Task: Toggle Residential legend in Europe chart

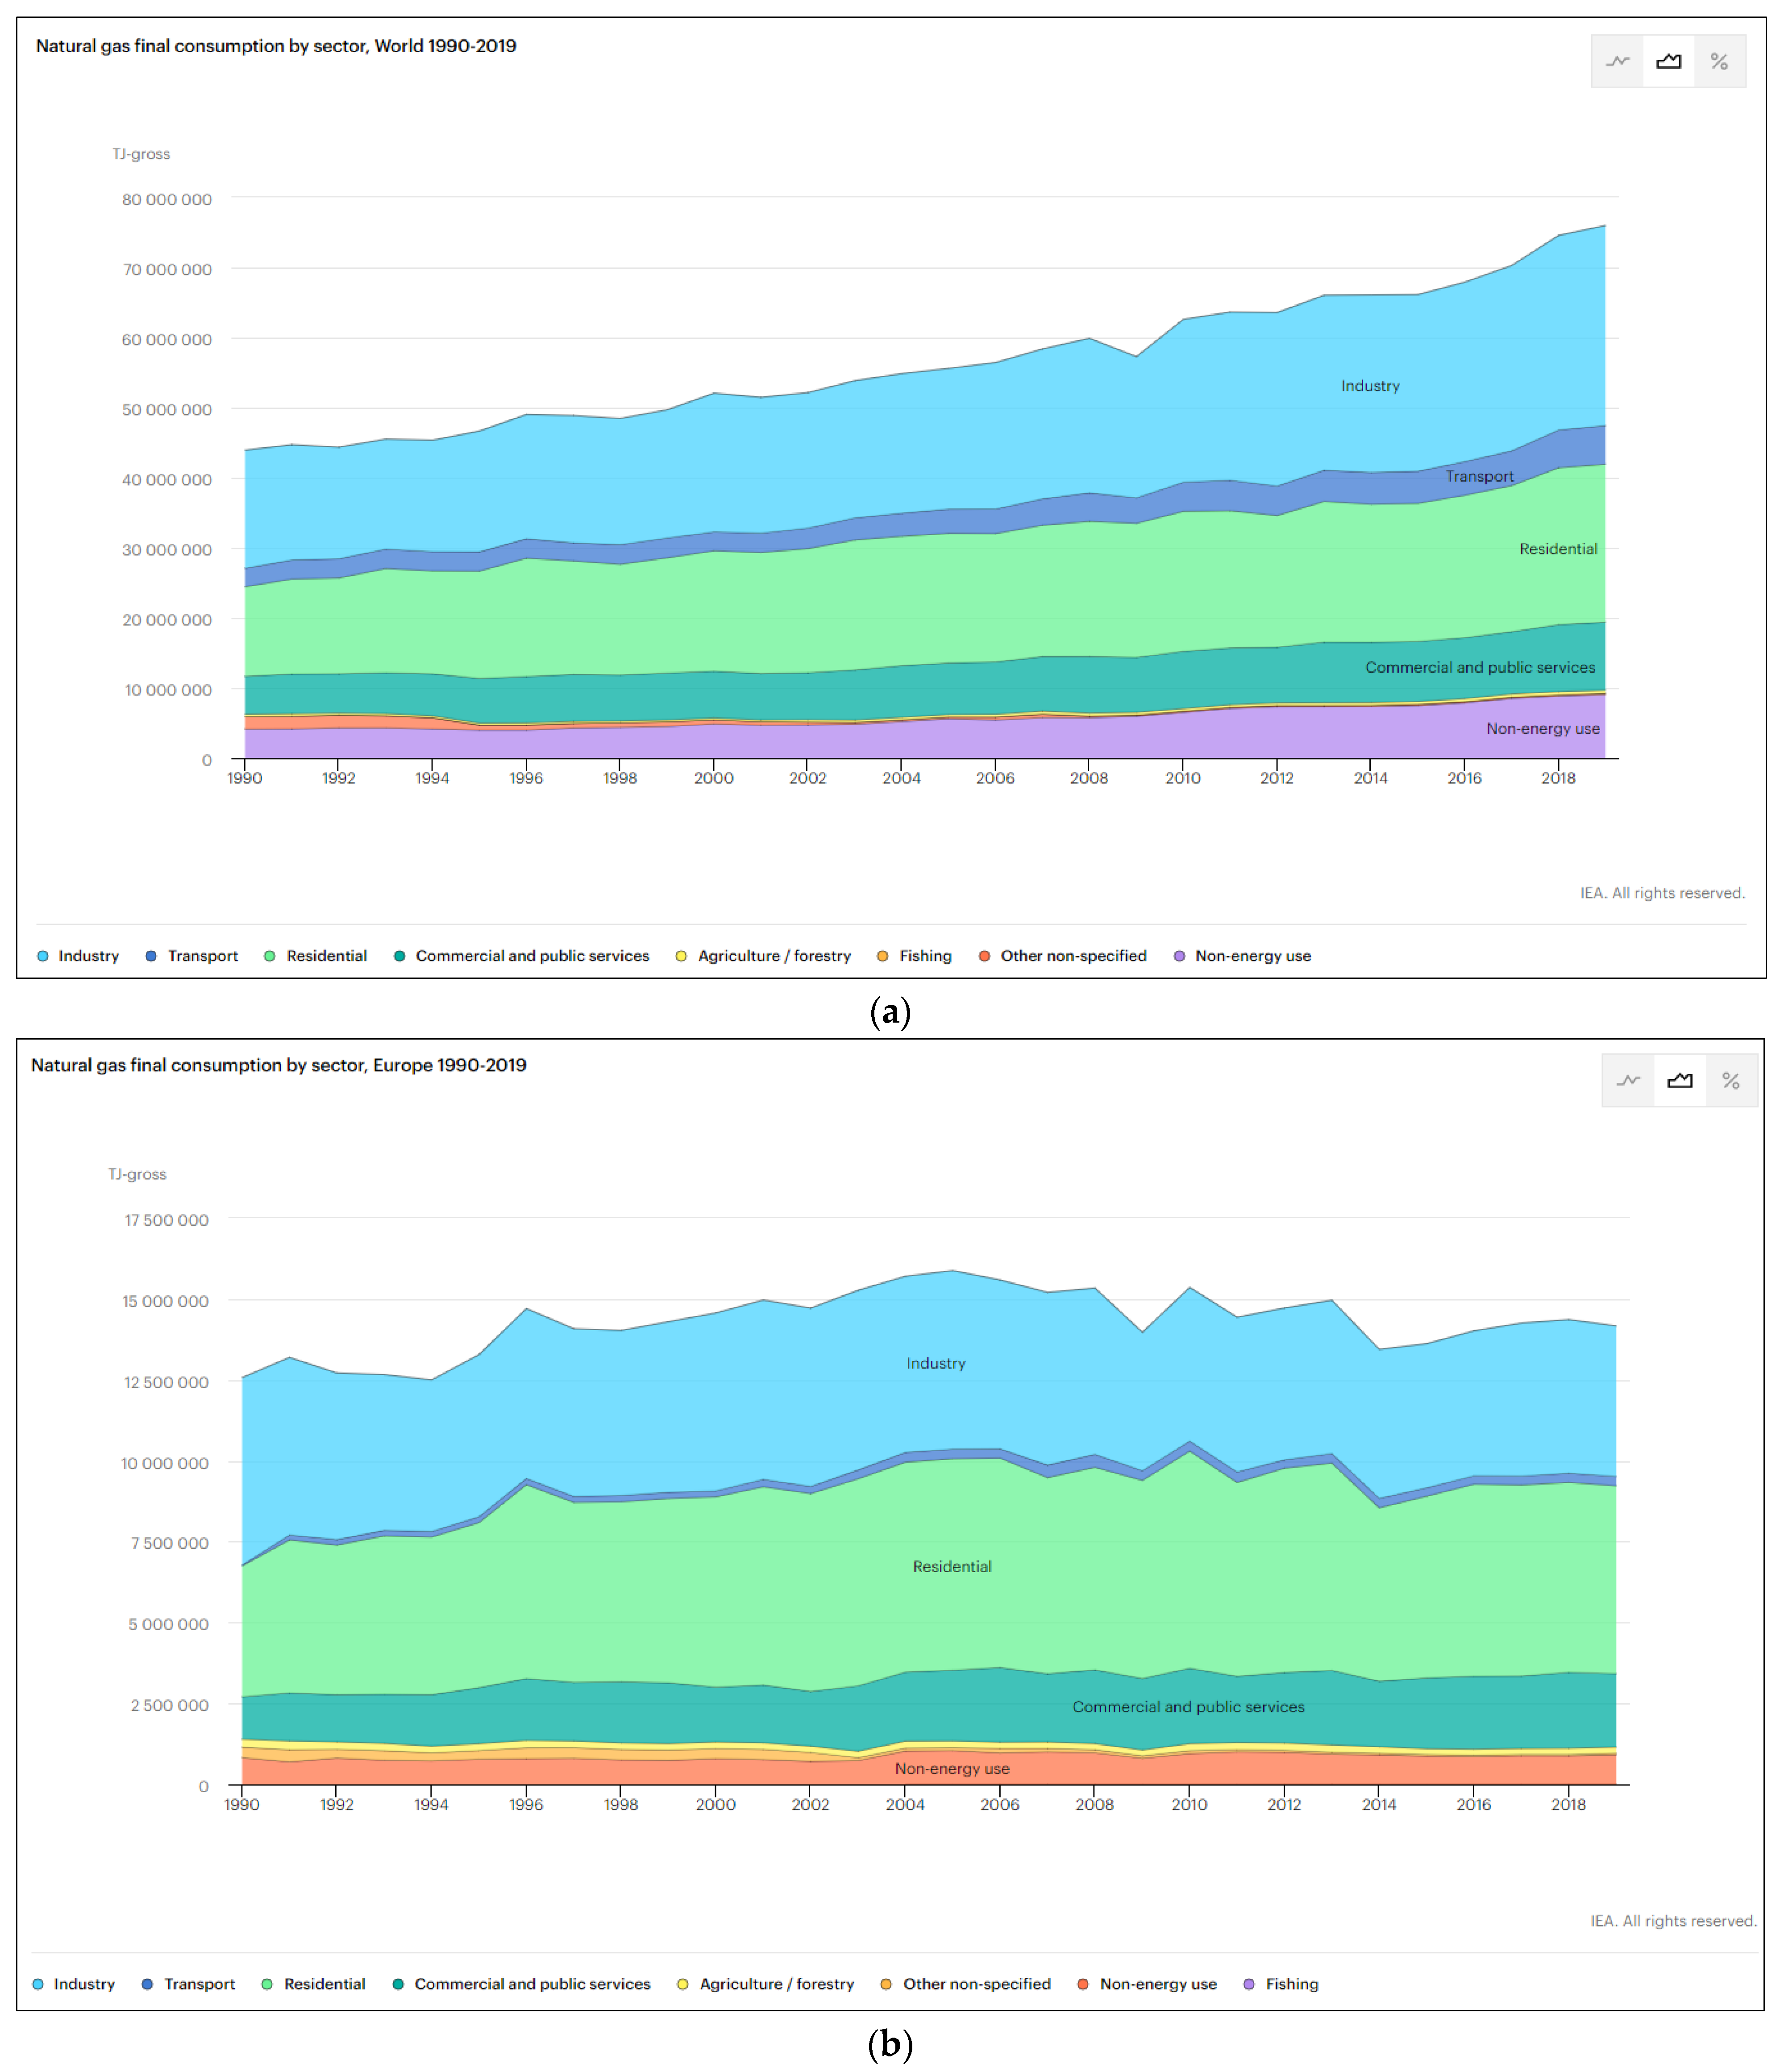Action: [324, 1984]
